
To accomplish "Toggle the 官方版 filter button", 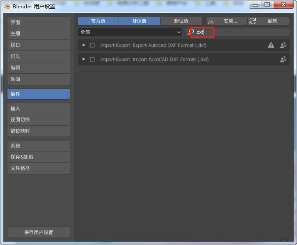I will coord(98,21).
